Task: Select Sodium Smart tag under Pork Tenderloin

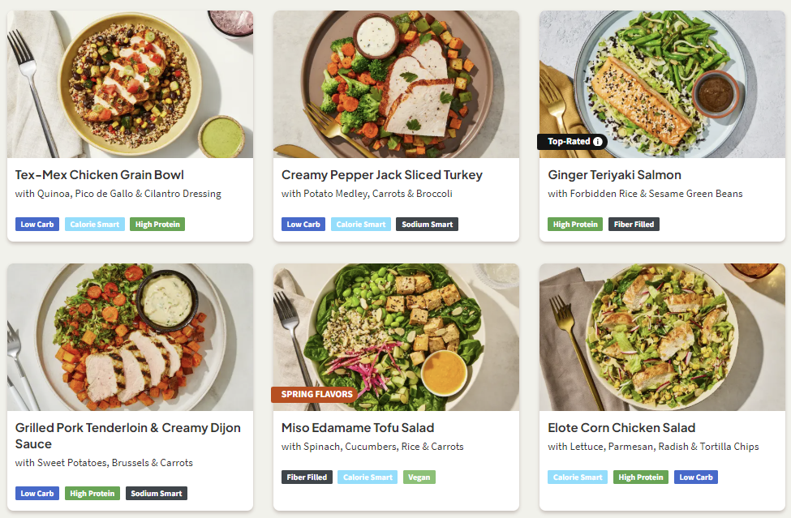Action: pyautogui.click(x=157, y=494)
